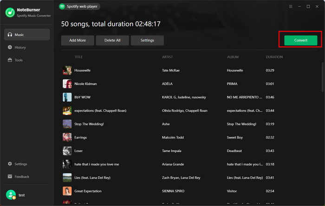Image resolution: width=325 pixels, height=206 pixels.
Task: Click the NoteBurner logo icon
Action: coord(10,13)
